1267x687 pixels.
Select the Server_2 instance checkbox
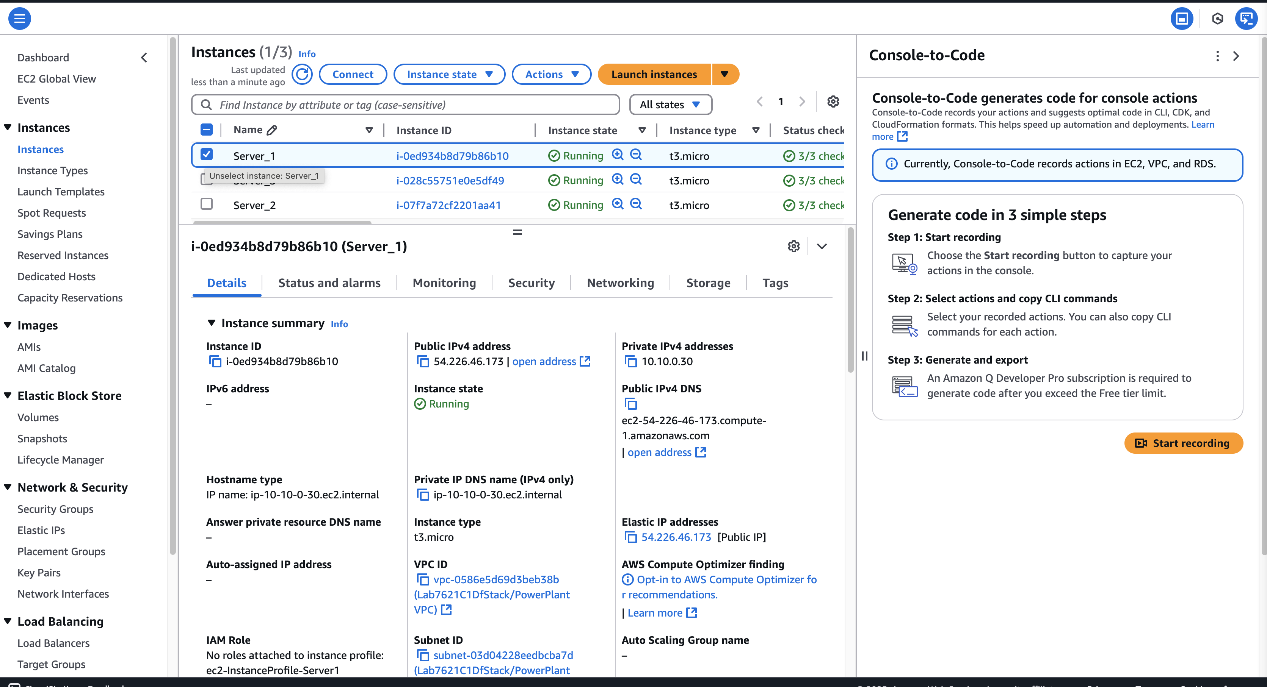[x=207, y=203]
